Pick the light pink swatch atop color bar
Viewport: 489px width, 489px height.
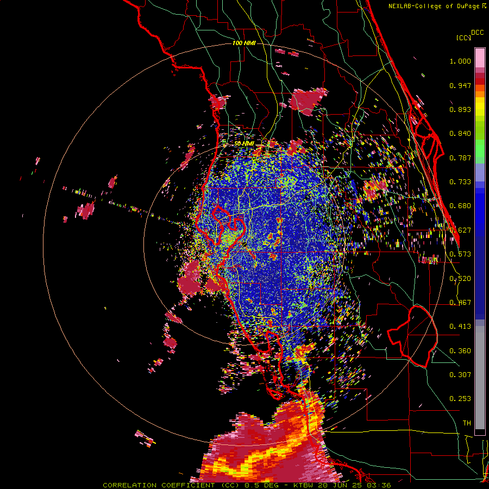[x=480, y=58]
